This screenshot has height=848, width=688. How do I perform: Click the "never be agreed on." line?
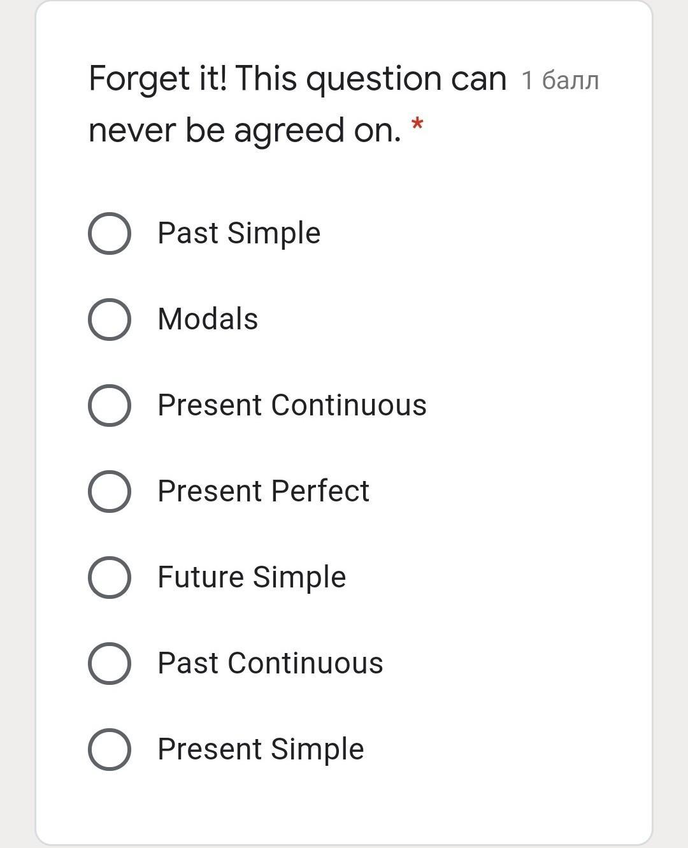pos(245,131)
